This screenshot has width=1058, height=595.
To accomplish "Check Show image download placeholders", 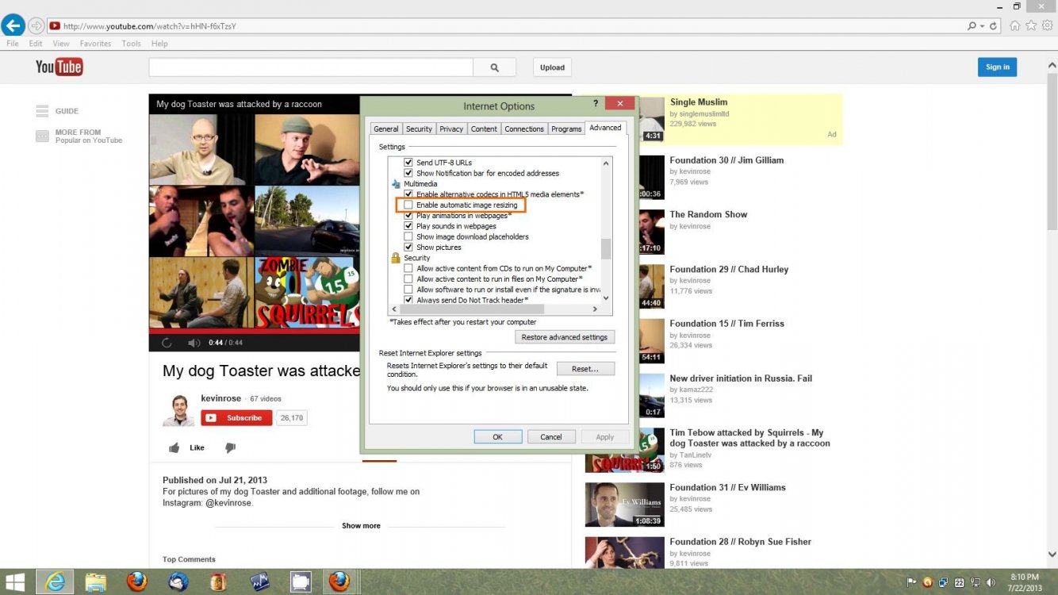I will [408, 236].
